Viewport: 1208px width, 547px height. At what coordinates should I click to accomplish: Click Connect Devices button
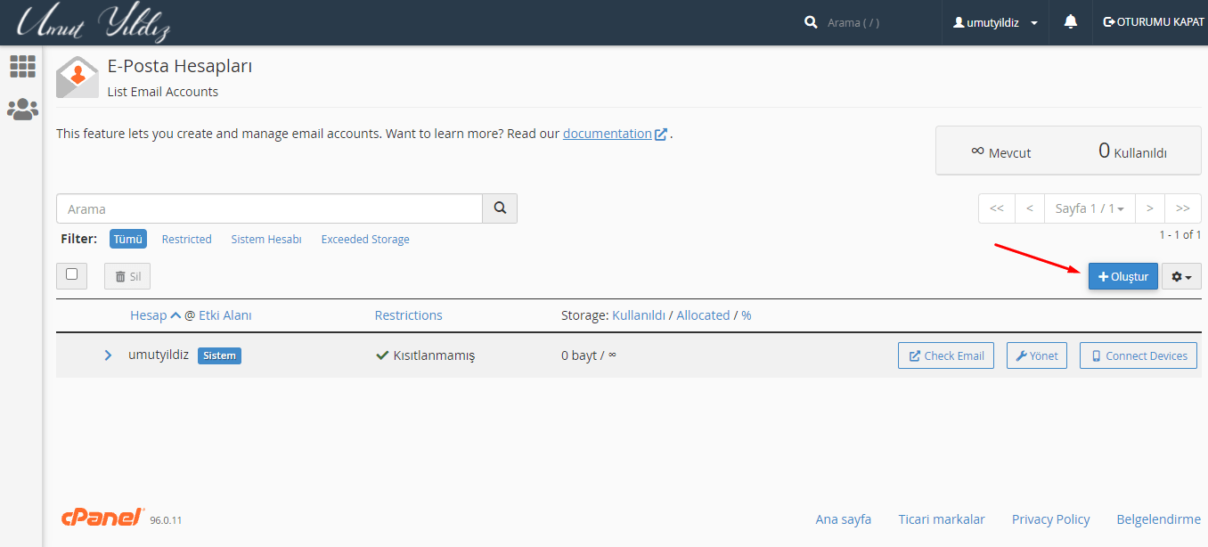tap(1139, 355)
